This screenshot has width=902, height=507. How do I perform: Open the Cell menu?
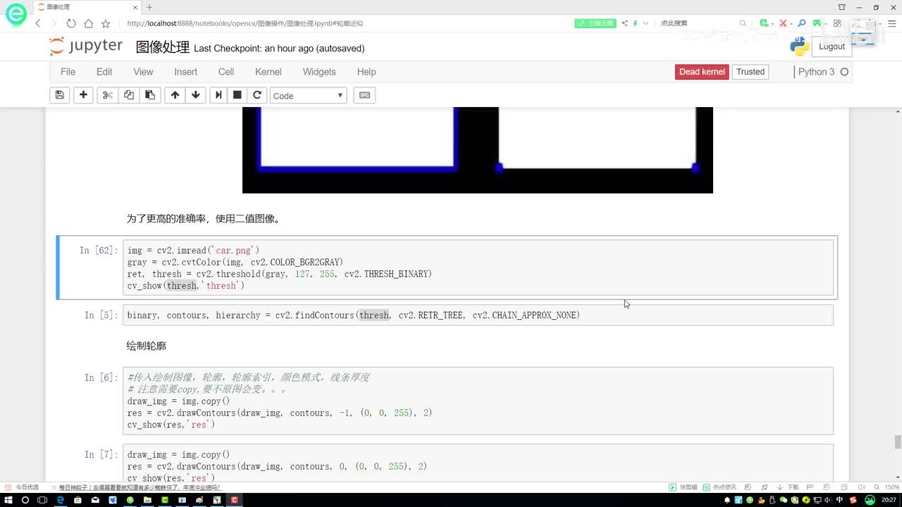point(226,72)
